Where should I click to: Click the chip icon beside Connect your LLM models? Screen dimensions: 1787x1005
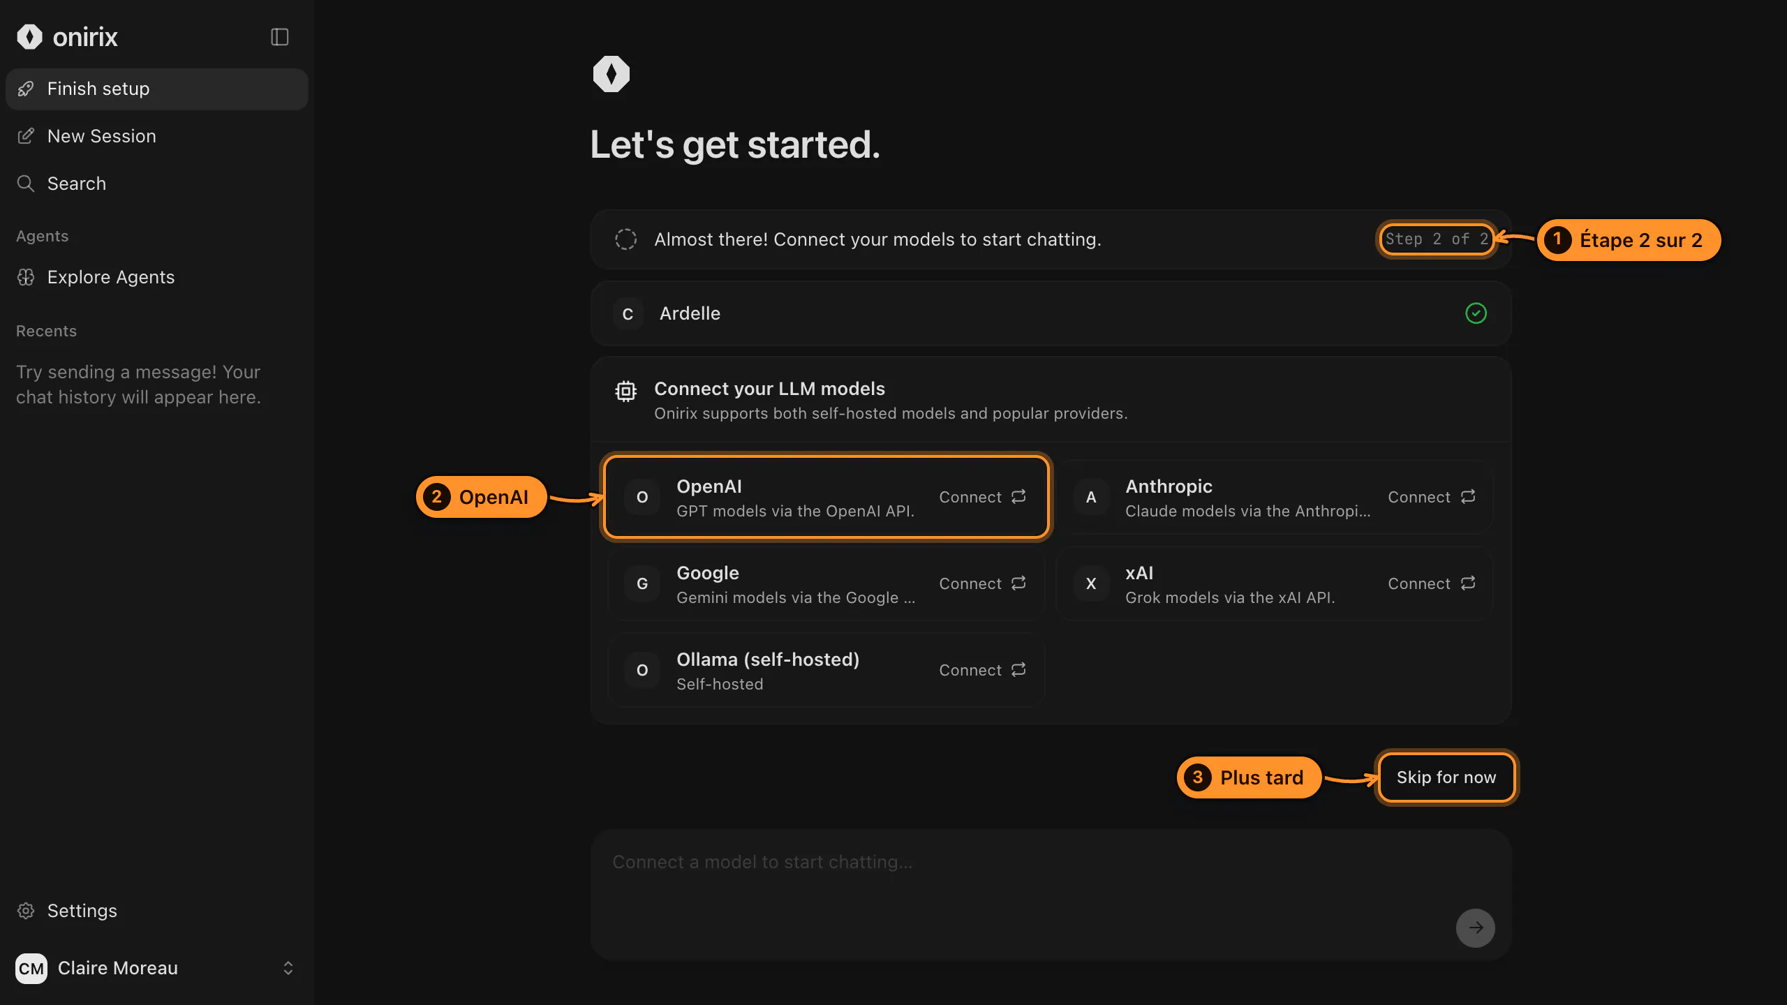coord(625,391)
